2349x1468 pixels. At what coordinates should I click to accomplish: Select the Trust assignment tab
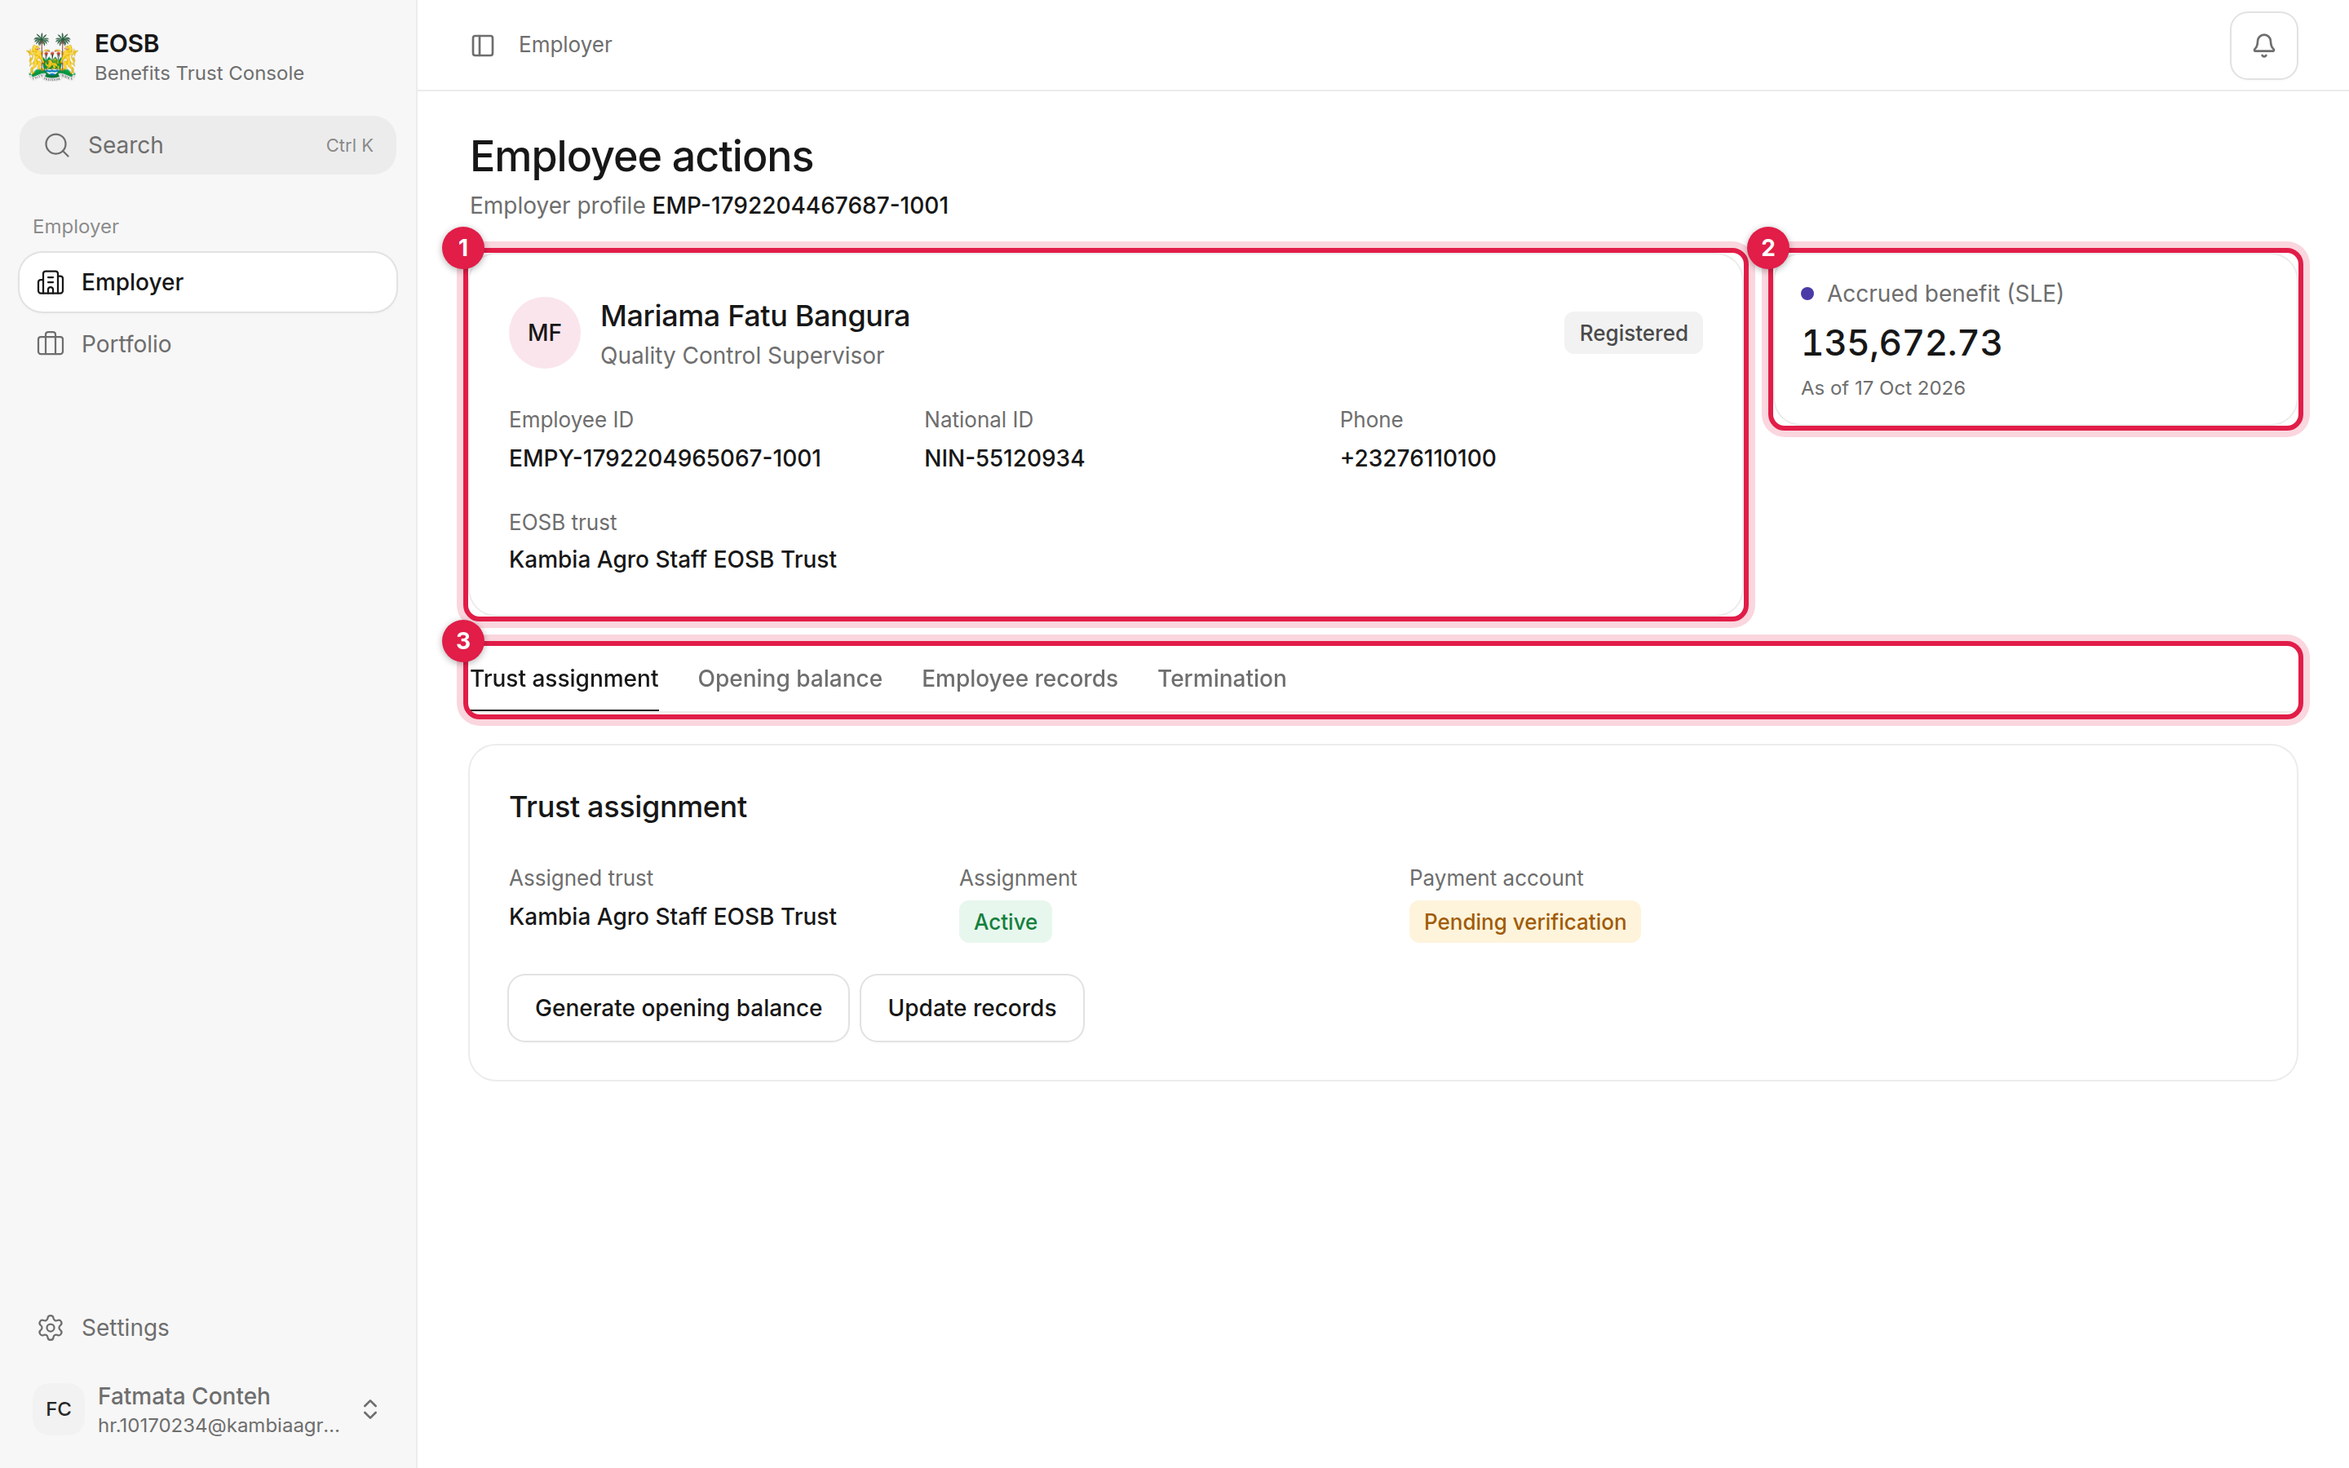click(564, 679)
